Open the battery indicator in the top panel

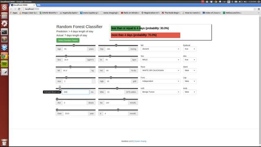pos(241,2)
